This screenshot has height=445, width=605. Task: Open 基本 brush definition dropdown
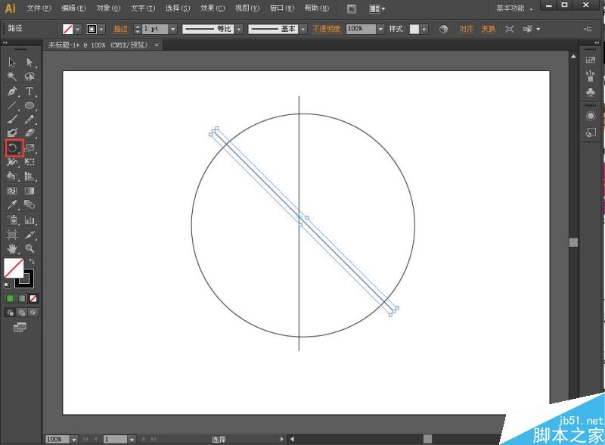(303, 29)
